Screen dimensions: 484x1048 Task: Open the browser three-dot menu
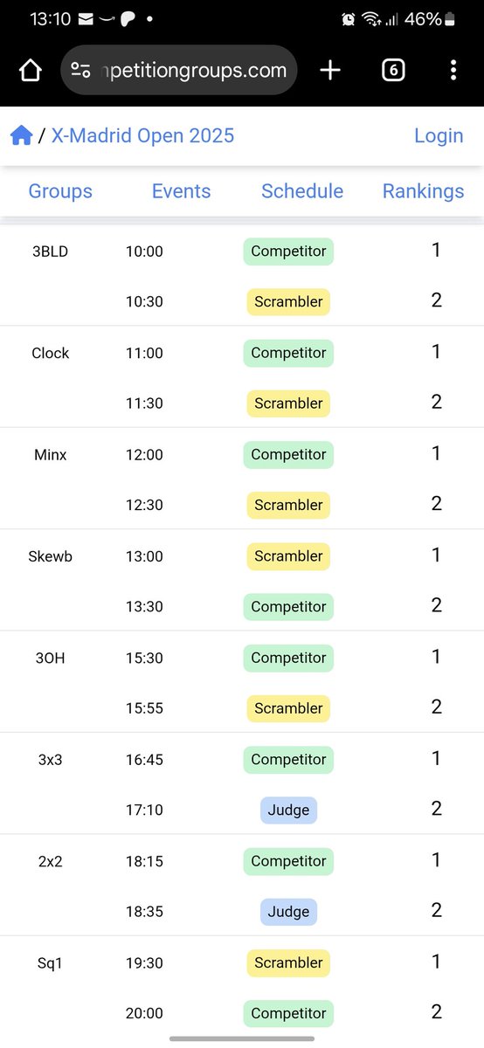(x=453, y=71)
